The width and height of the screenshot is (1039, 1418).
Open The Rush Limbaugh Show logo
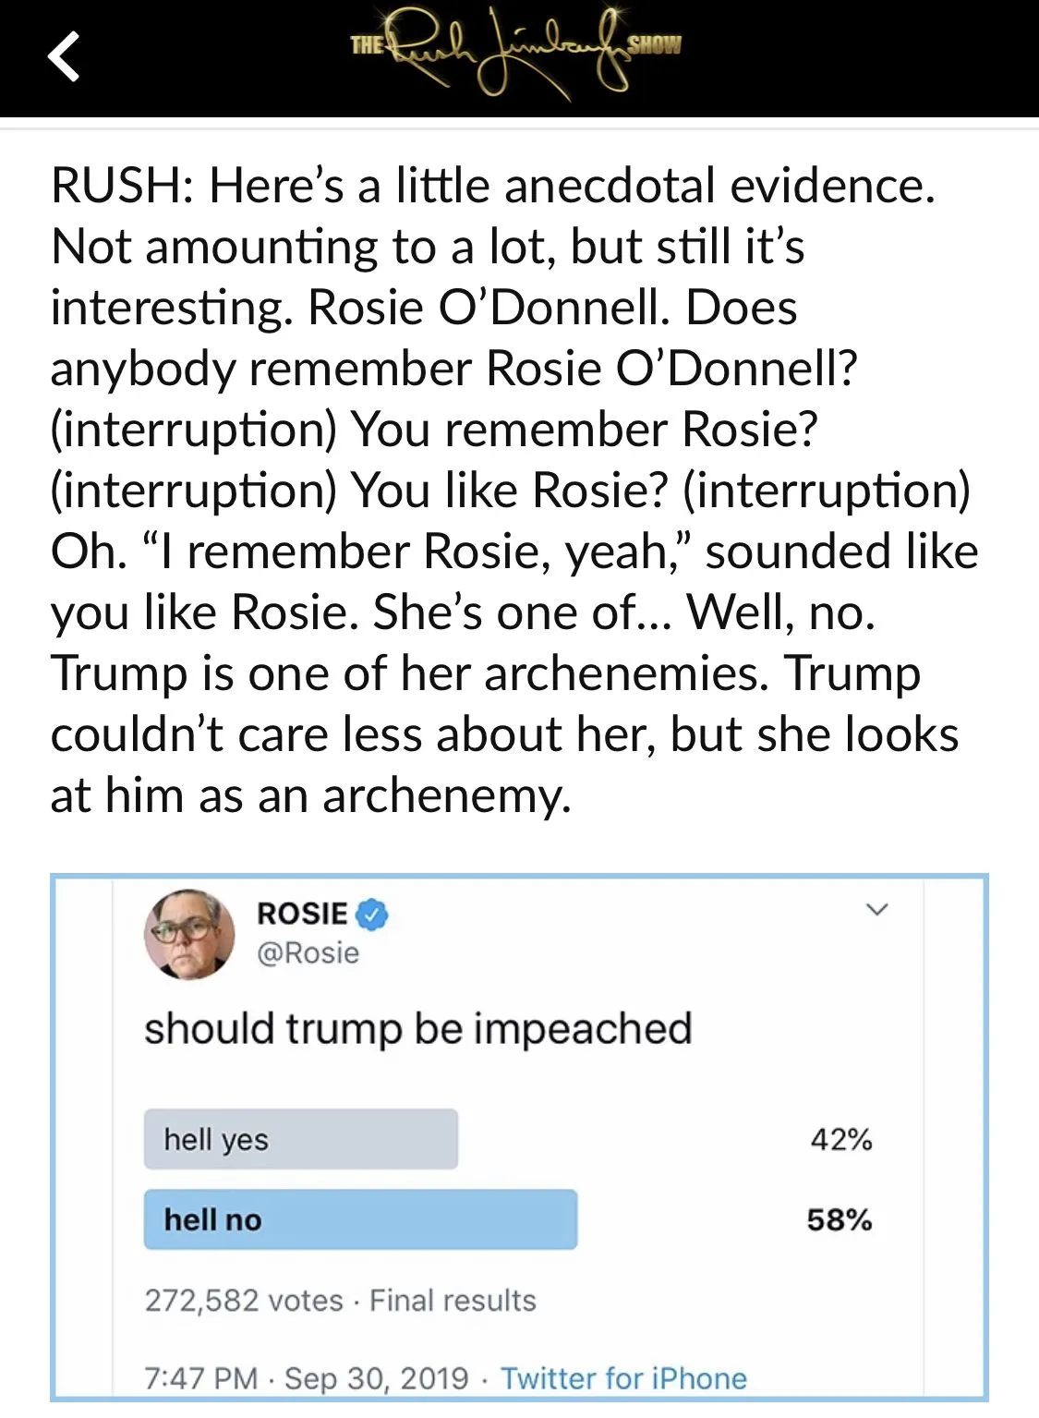(516, 51)
